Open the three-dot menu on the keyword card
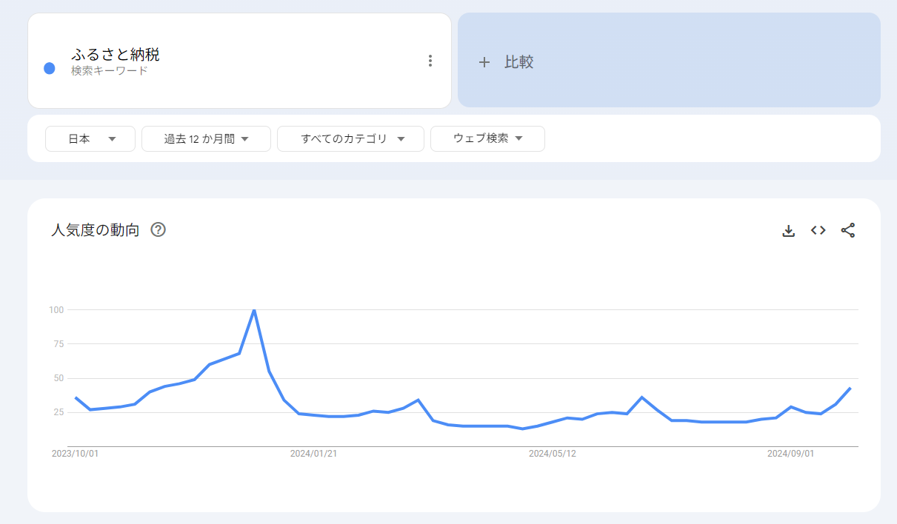This screenshot has width=897, height=524. pyautogui.click(x=430, y=60)
